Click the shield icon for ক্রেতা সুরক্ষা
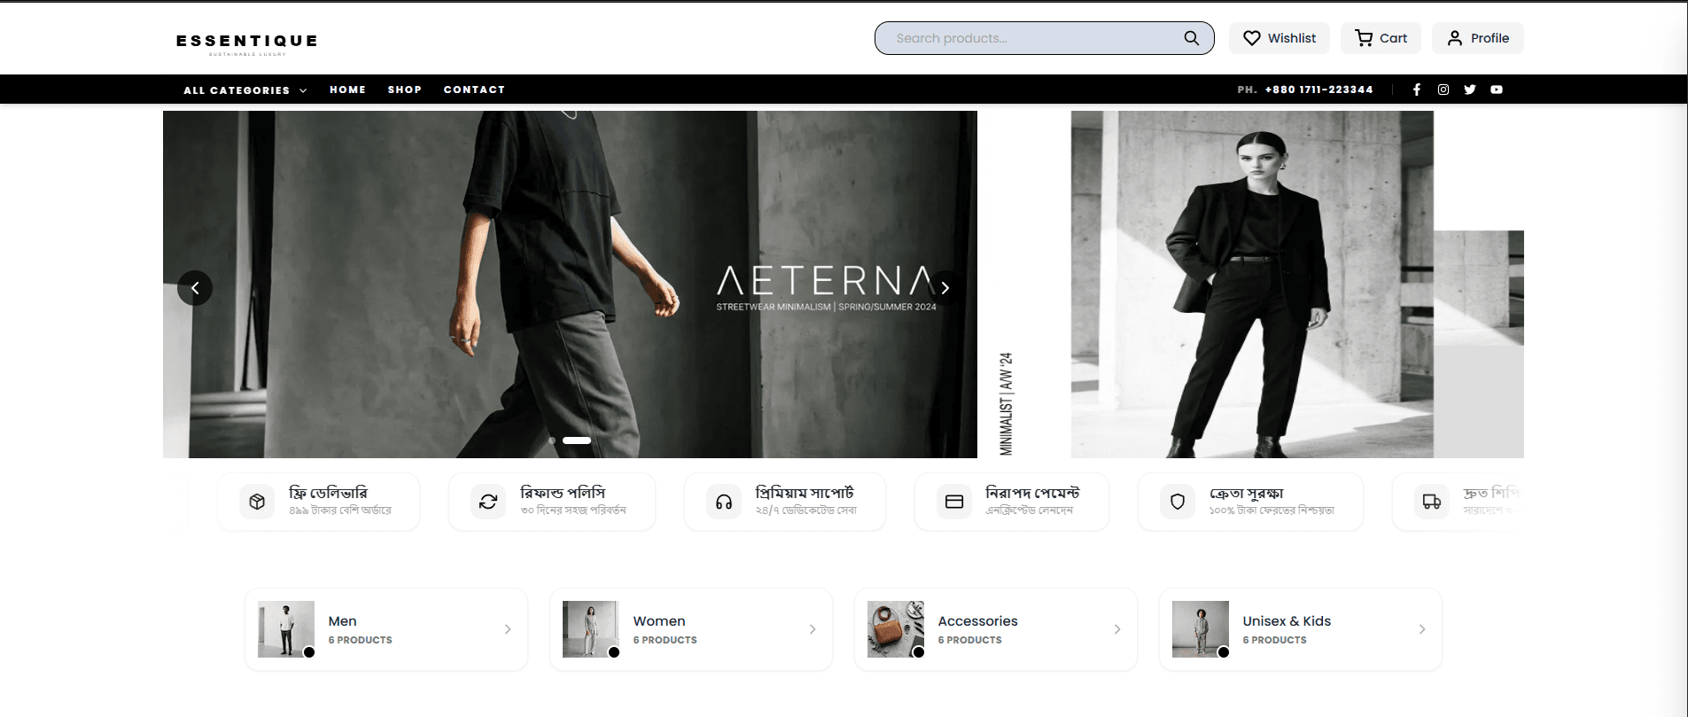 click(x=1178, y=502)
